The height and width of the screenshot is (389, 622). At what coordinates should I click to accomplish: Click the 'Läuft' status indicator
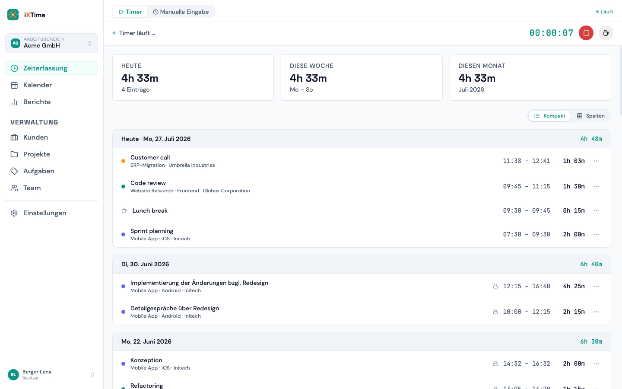point(605,12)
